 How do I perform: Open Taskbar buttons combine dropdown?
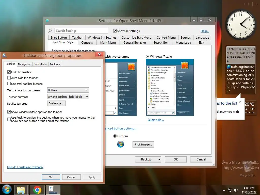coord(68,97)
